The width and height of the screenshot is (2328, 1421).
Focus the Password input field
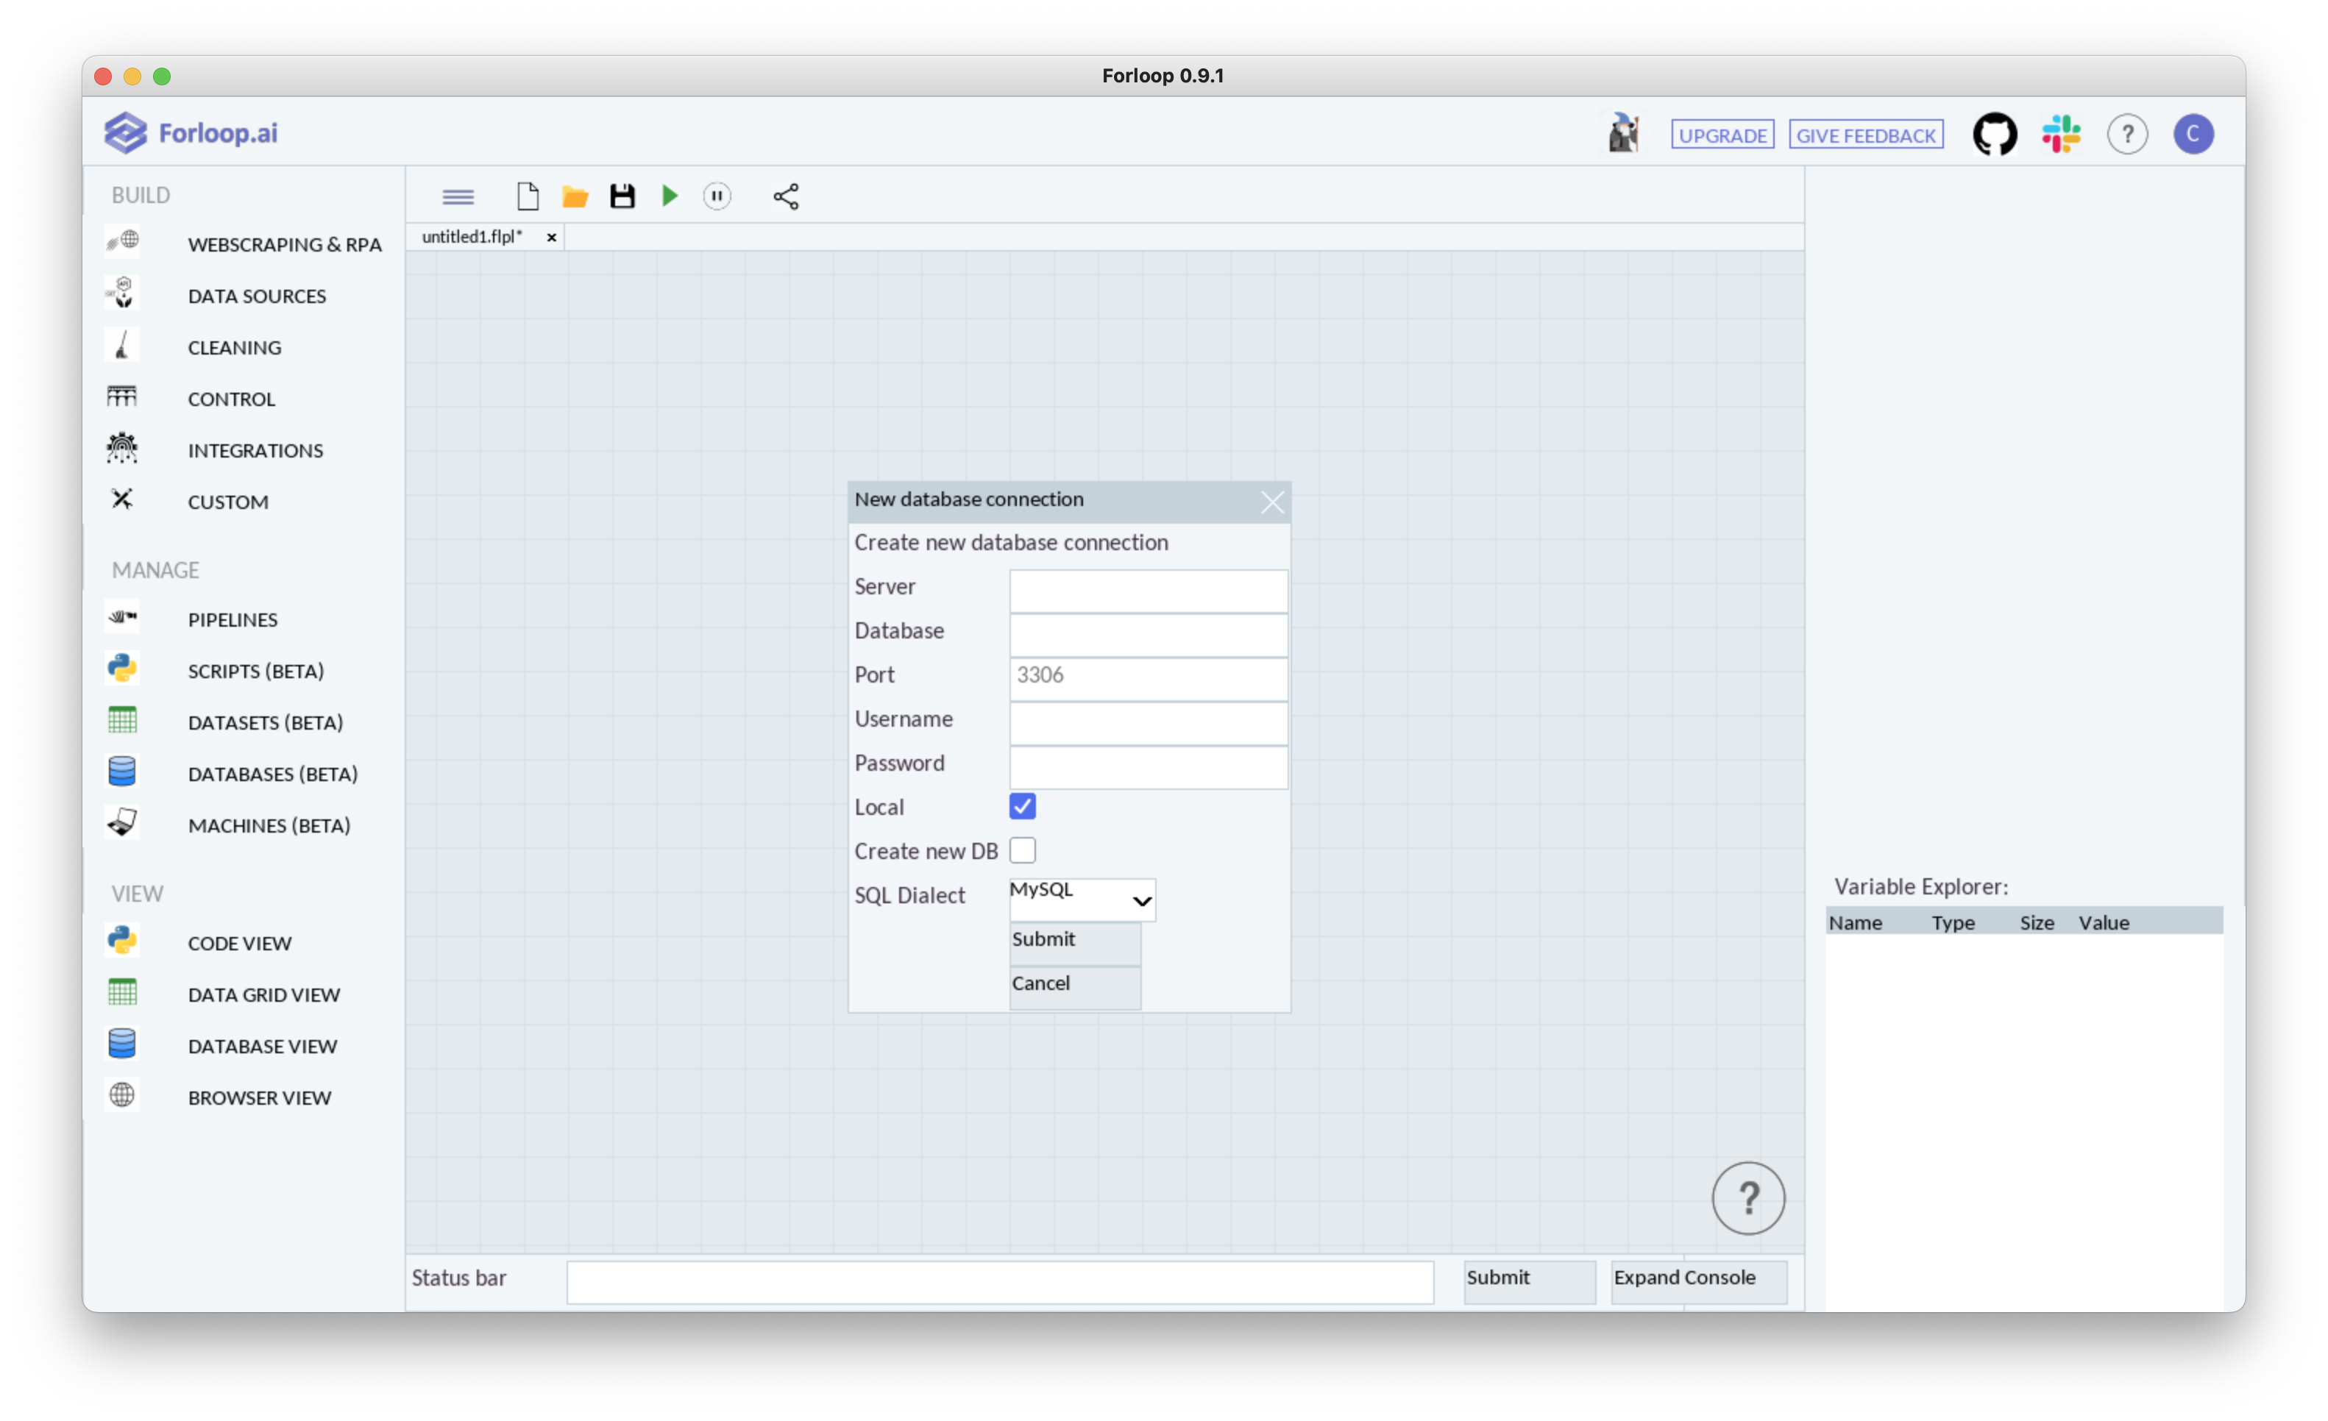(1148, 766)
